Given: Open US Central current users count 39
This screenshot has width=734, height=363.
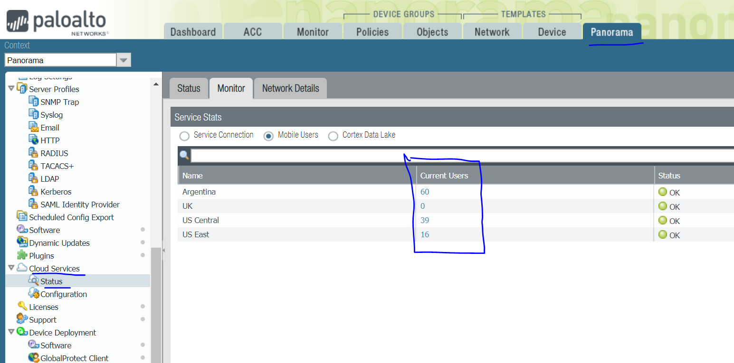Looking at the screenshot, I should point(425,220).
